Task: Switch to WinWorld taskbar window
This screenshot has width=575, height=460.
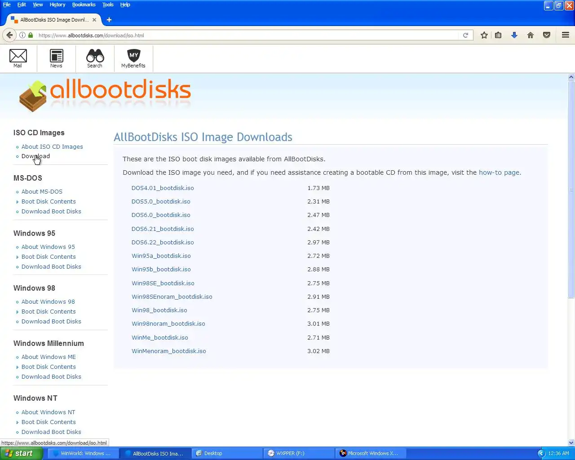Action: click(83, 453)
